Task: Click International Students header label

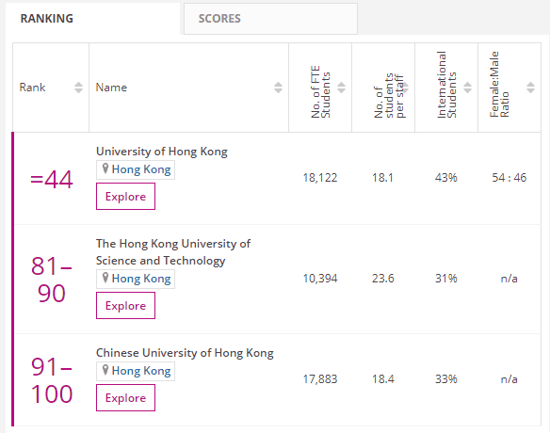Action: [446, 85]
